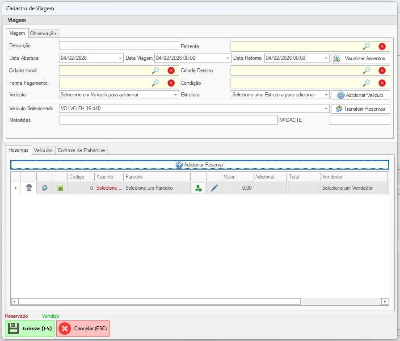Screen dimensions: 400x341
Task: Open the Data Abertura date dropdown
Action: tap(120, 58)
